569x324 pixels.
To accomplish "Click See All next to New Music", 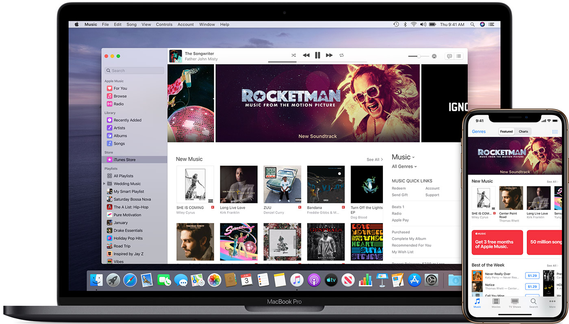I will click(x=374, y=159).
